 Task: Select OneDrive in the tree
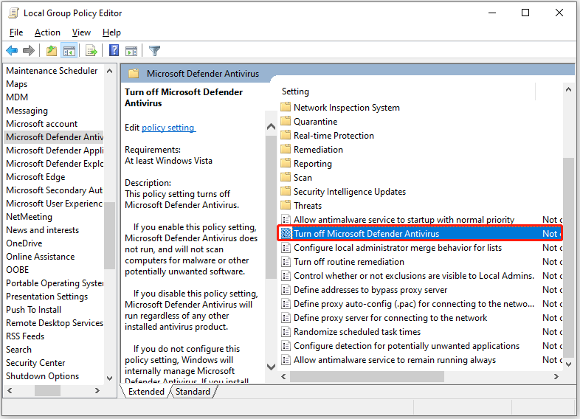(24, 243)
